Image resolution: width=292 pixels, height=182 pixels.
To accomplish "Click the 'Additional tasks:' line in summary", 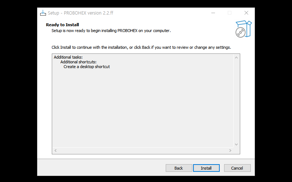I will [x=68, y=57].
